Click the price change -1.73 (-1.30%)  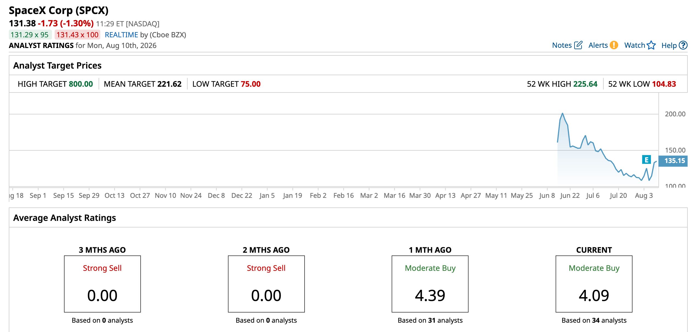pyautogui.click(x=66, y=23)
